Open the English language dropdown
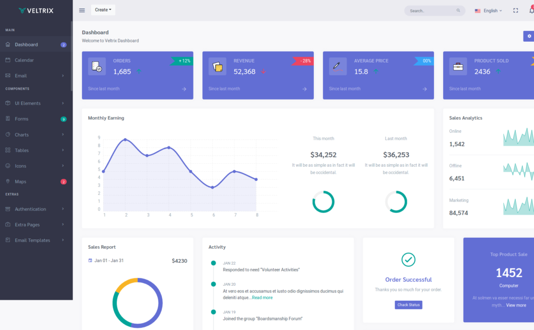This screenshot has height=330, width=534. coord(488,11)
